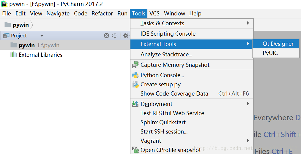Viewport: 301px width, 154px height.
Task: Expand the Tasks & Contexts submenu arrow
Action: click(248, 23)
